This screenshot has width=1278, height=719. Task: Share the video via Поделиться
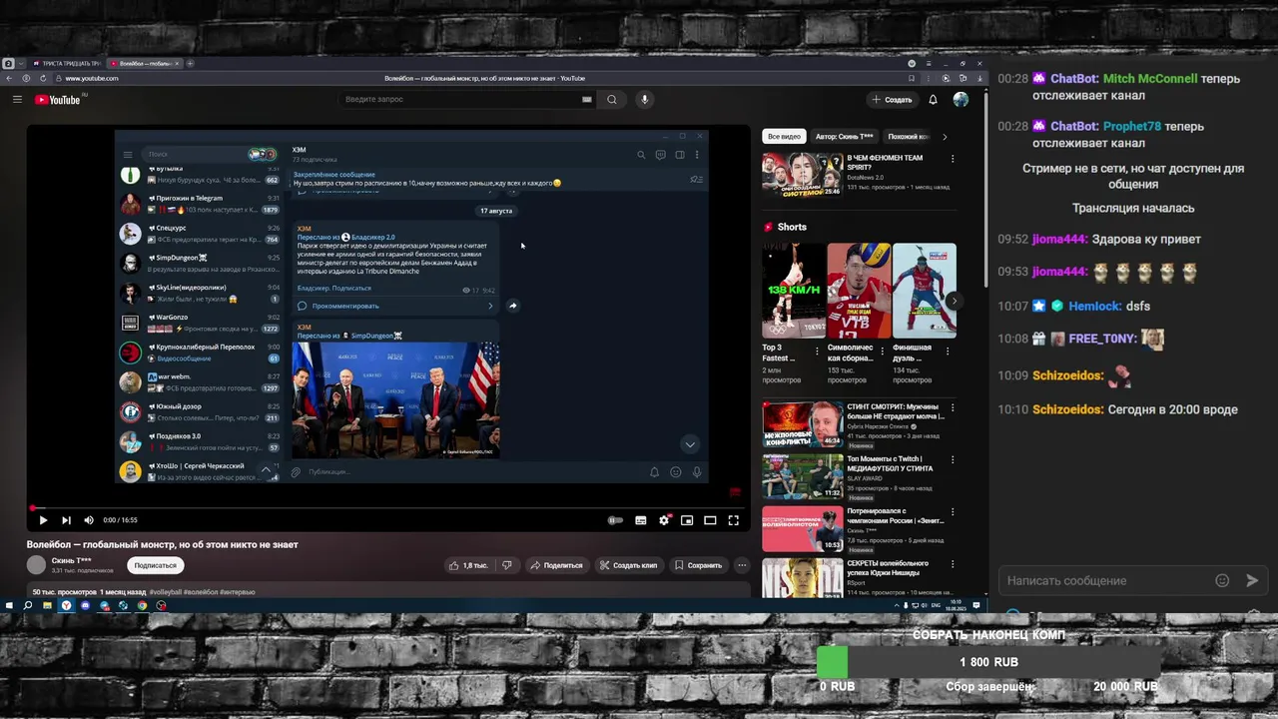point(556,565)
